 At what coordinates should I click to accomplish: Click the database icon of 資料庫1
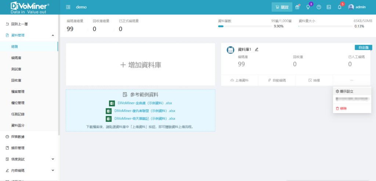231,50
